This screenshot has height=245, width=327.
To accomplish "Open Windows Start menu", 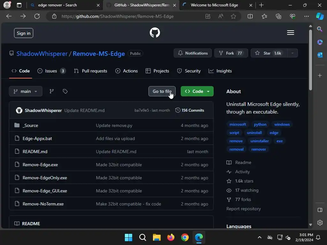I will [128, 237].
